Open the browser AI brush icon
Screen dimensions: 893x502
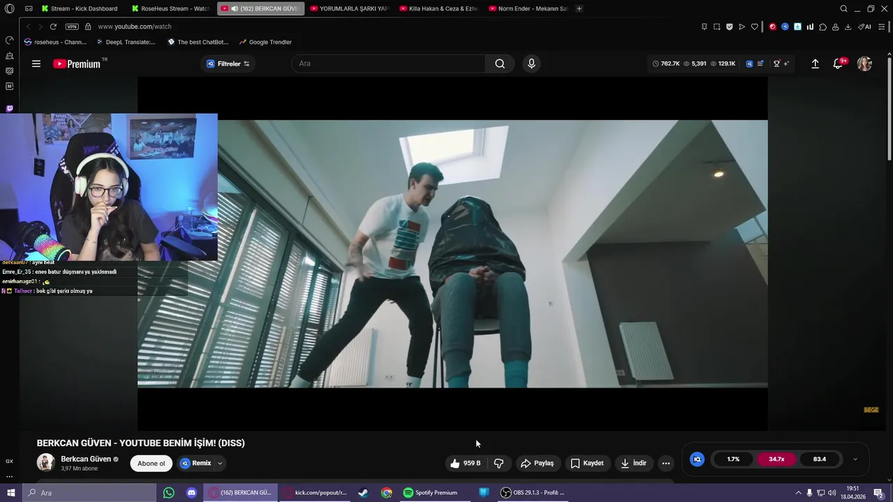click(x=864, y=26)
